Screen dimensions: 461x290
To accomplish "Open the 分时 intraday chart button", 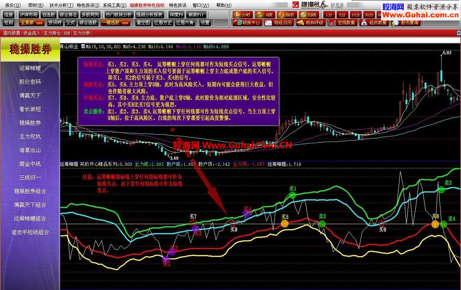I will coord(242,15).
